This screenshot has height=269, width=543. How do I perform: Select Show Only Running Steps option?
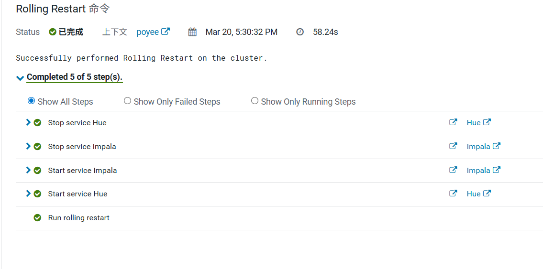(x=255, y=101)
